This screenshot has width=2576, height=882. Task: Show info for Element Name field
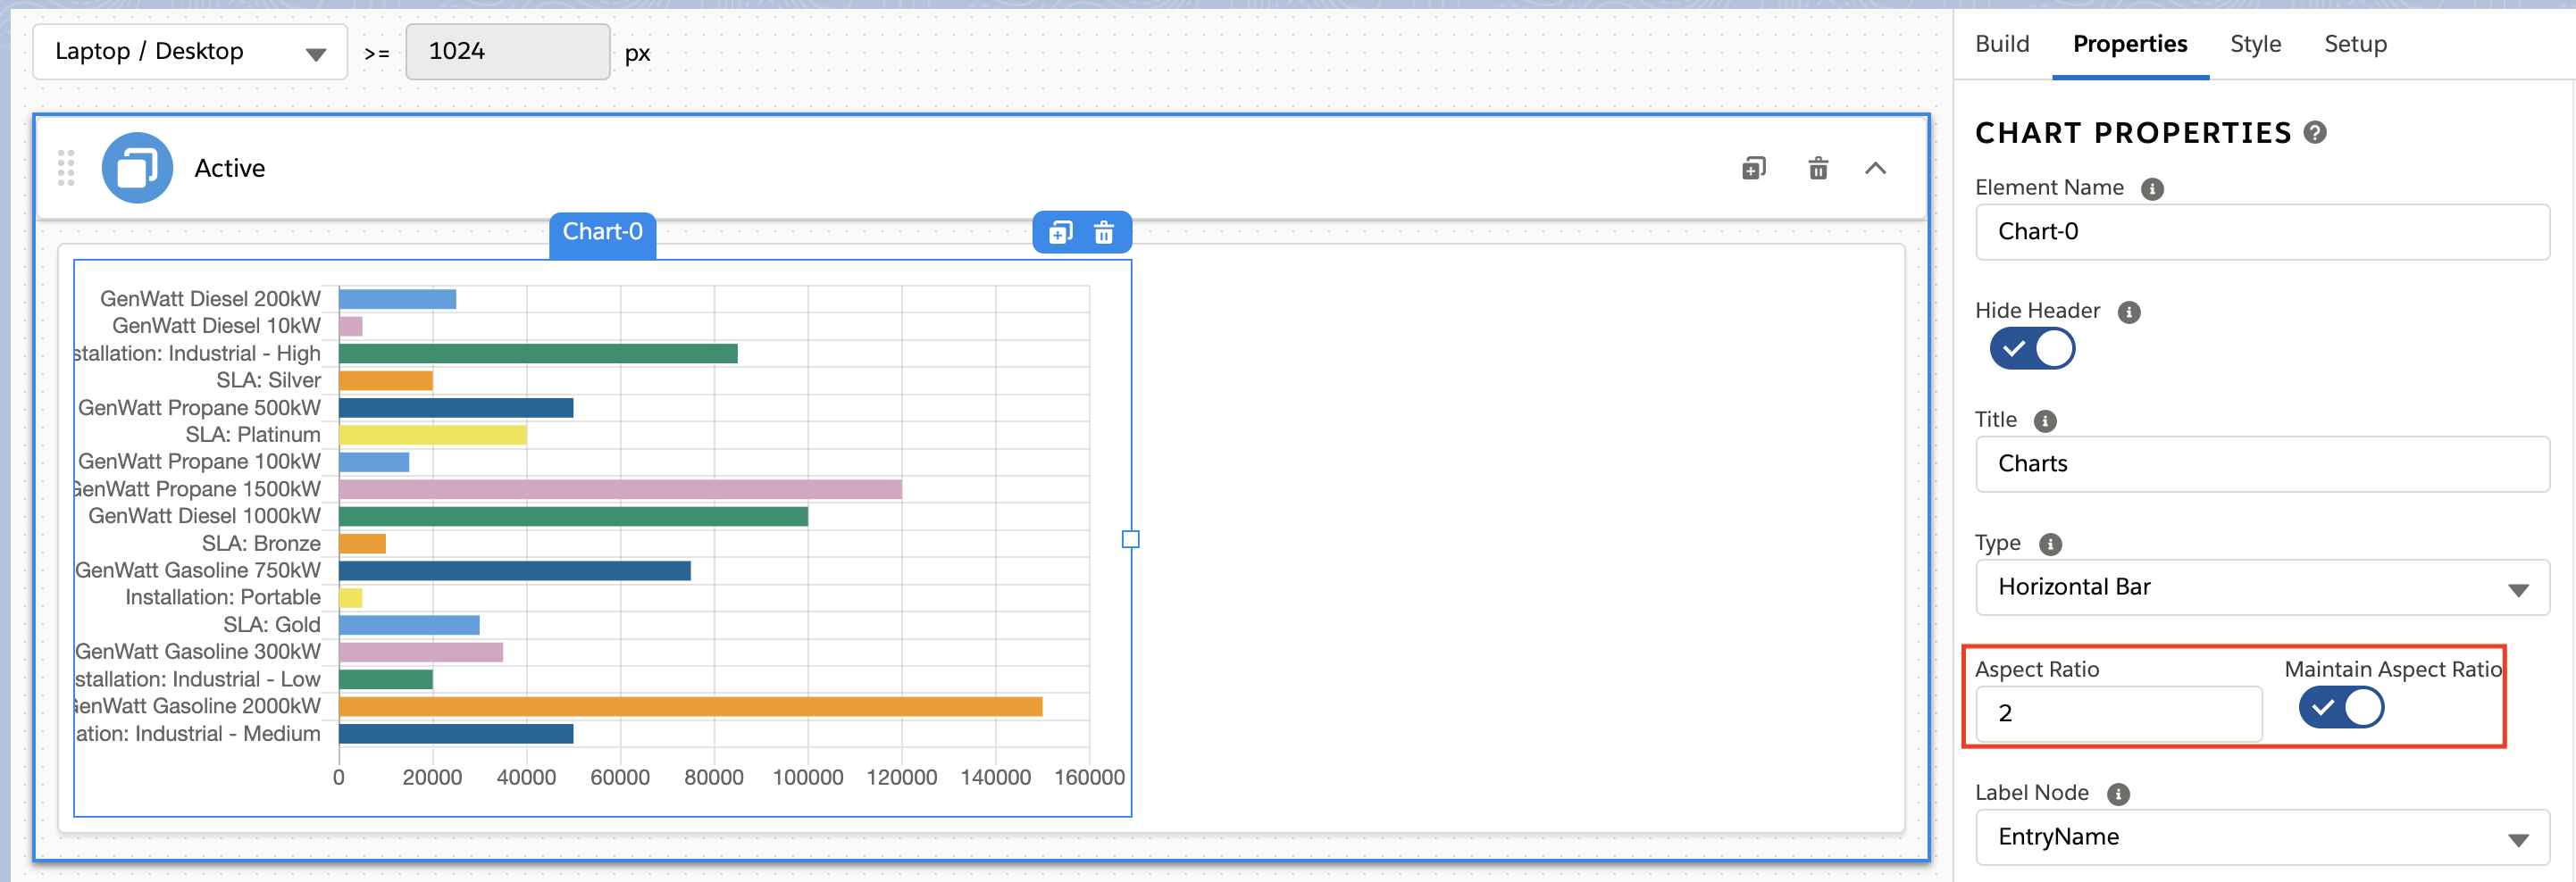[x=2152, y=189]
